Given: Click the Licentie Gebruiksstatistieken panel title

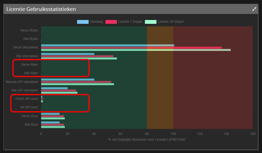Looking at the screenshot, I should pyautogui.click(x=41, y=9).
